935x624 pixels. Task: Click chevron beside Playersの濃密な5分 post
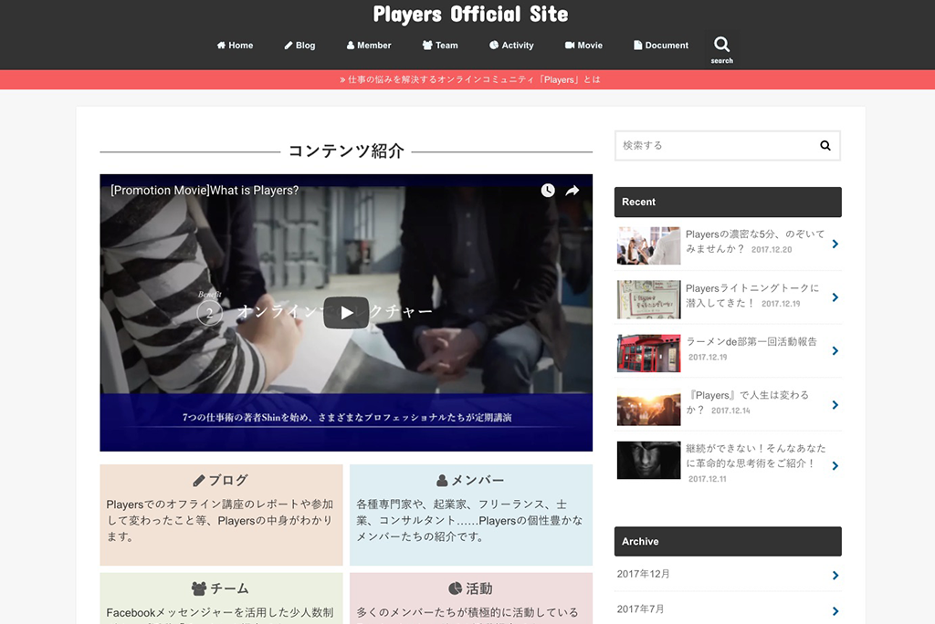click(x=835, y=244)
